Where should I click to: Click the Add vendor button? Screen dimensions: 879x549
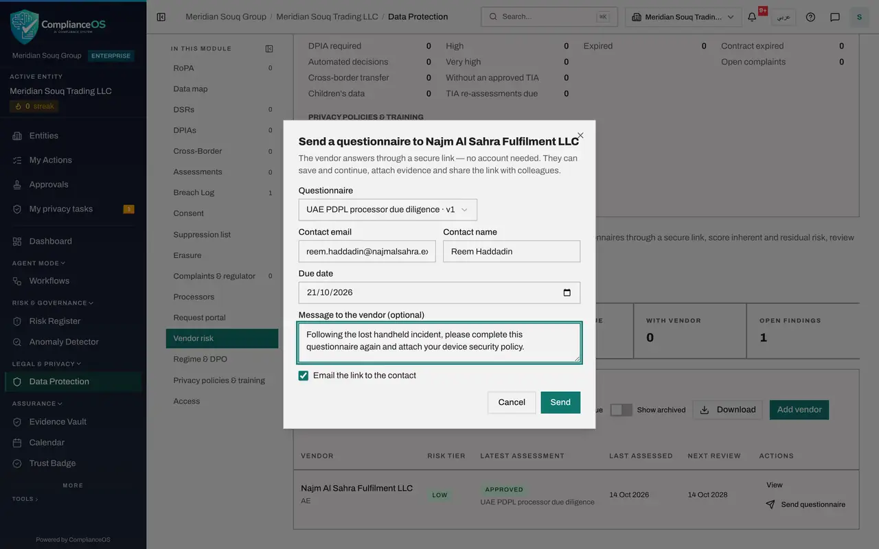coord(799,410)
